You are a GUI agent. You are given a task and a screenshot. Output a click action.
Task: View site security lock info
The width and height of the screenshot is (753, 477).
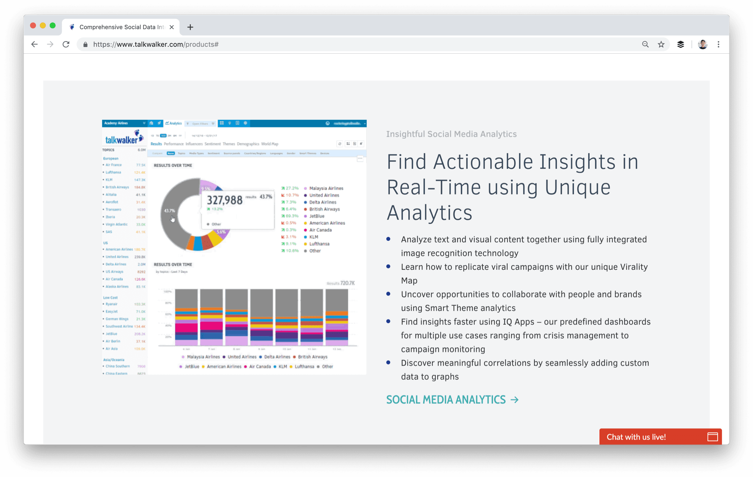85,45
